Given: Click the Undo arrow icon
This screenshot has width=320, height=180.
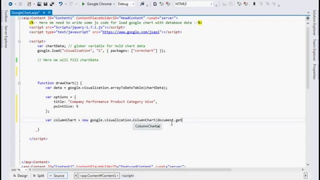Looking at the screenshot, I should (x=60, y=4).
